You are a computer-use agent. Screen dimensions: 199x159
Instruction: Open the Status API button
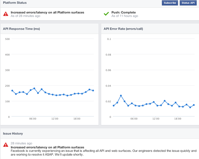pos(188,3)
